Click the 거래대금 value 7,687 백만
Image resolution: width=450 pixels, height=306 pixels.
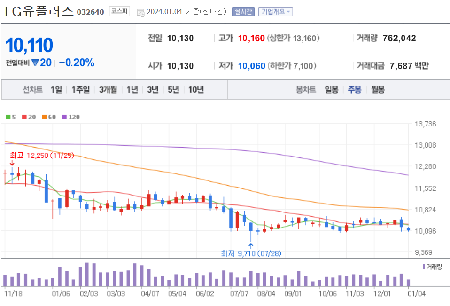pyautogui.click(x=409, y=66)
